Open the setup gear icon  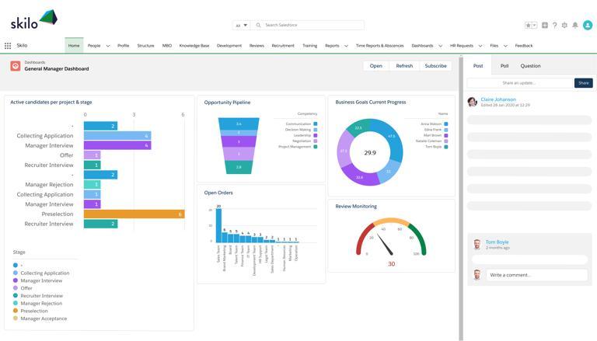click(x=564, y=25)
